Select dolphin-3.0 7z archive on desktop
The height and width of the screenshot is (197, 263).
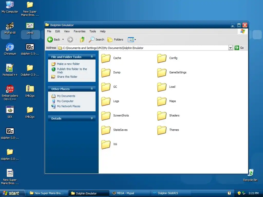10,133
